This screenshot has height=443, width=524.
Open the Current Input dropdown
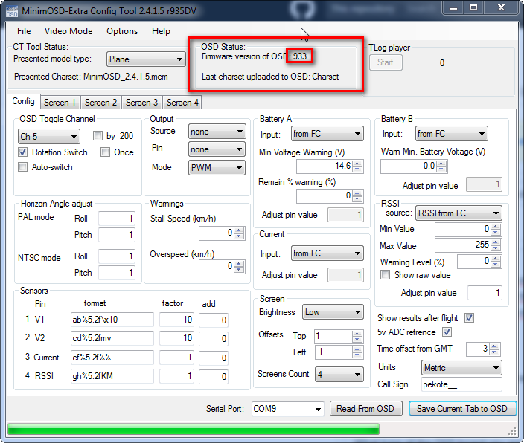point(327,253)
